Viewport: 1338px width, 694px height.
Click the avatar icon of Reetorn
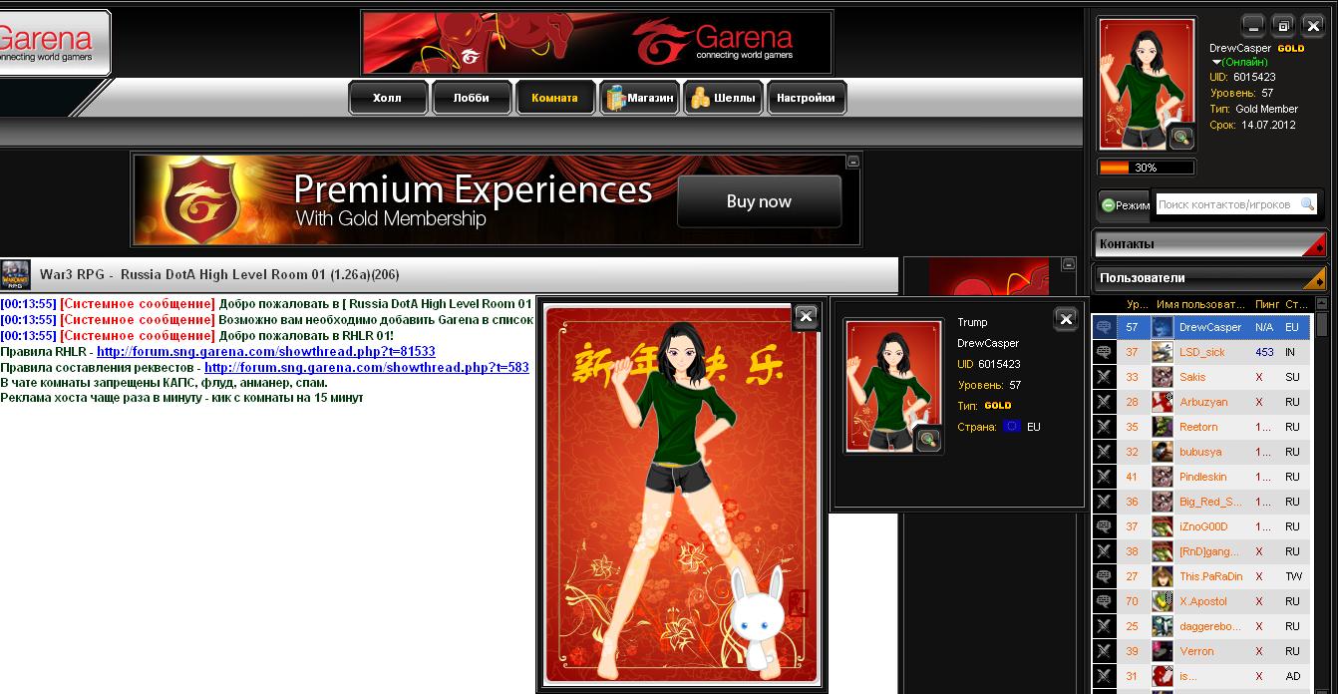tap(1163, 427)
